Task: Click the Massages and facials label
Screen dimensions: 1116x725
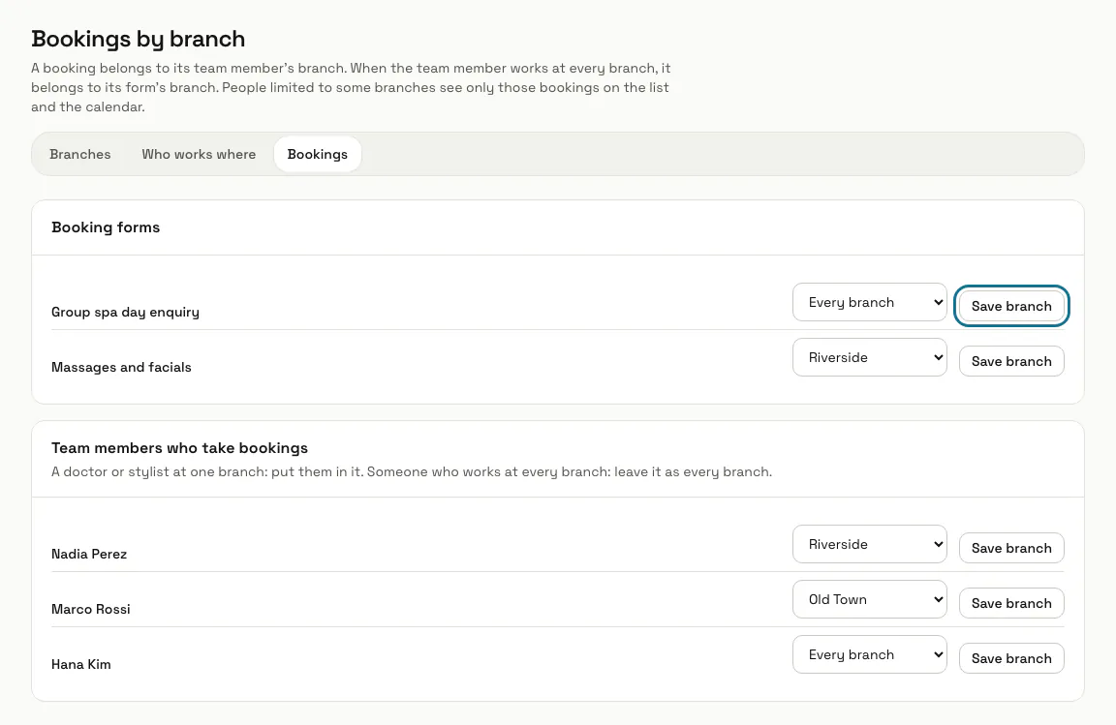Action: [x=121, y=367]
